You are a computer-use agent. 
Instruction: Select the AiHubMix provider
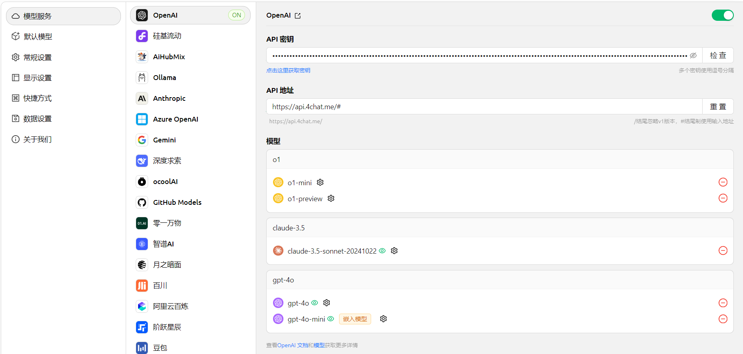pos(190,57)
